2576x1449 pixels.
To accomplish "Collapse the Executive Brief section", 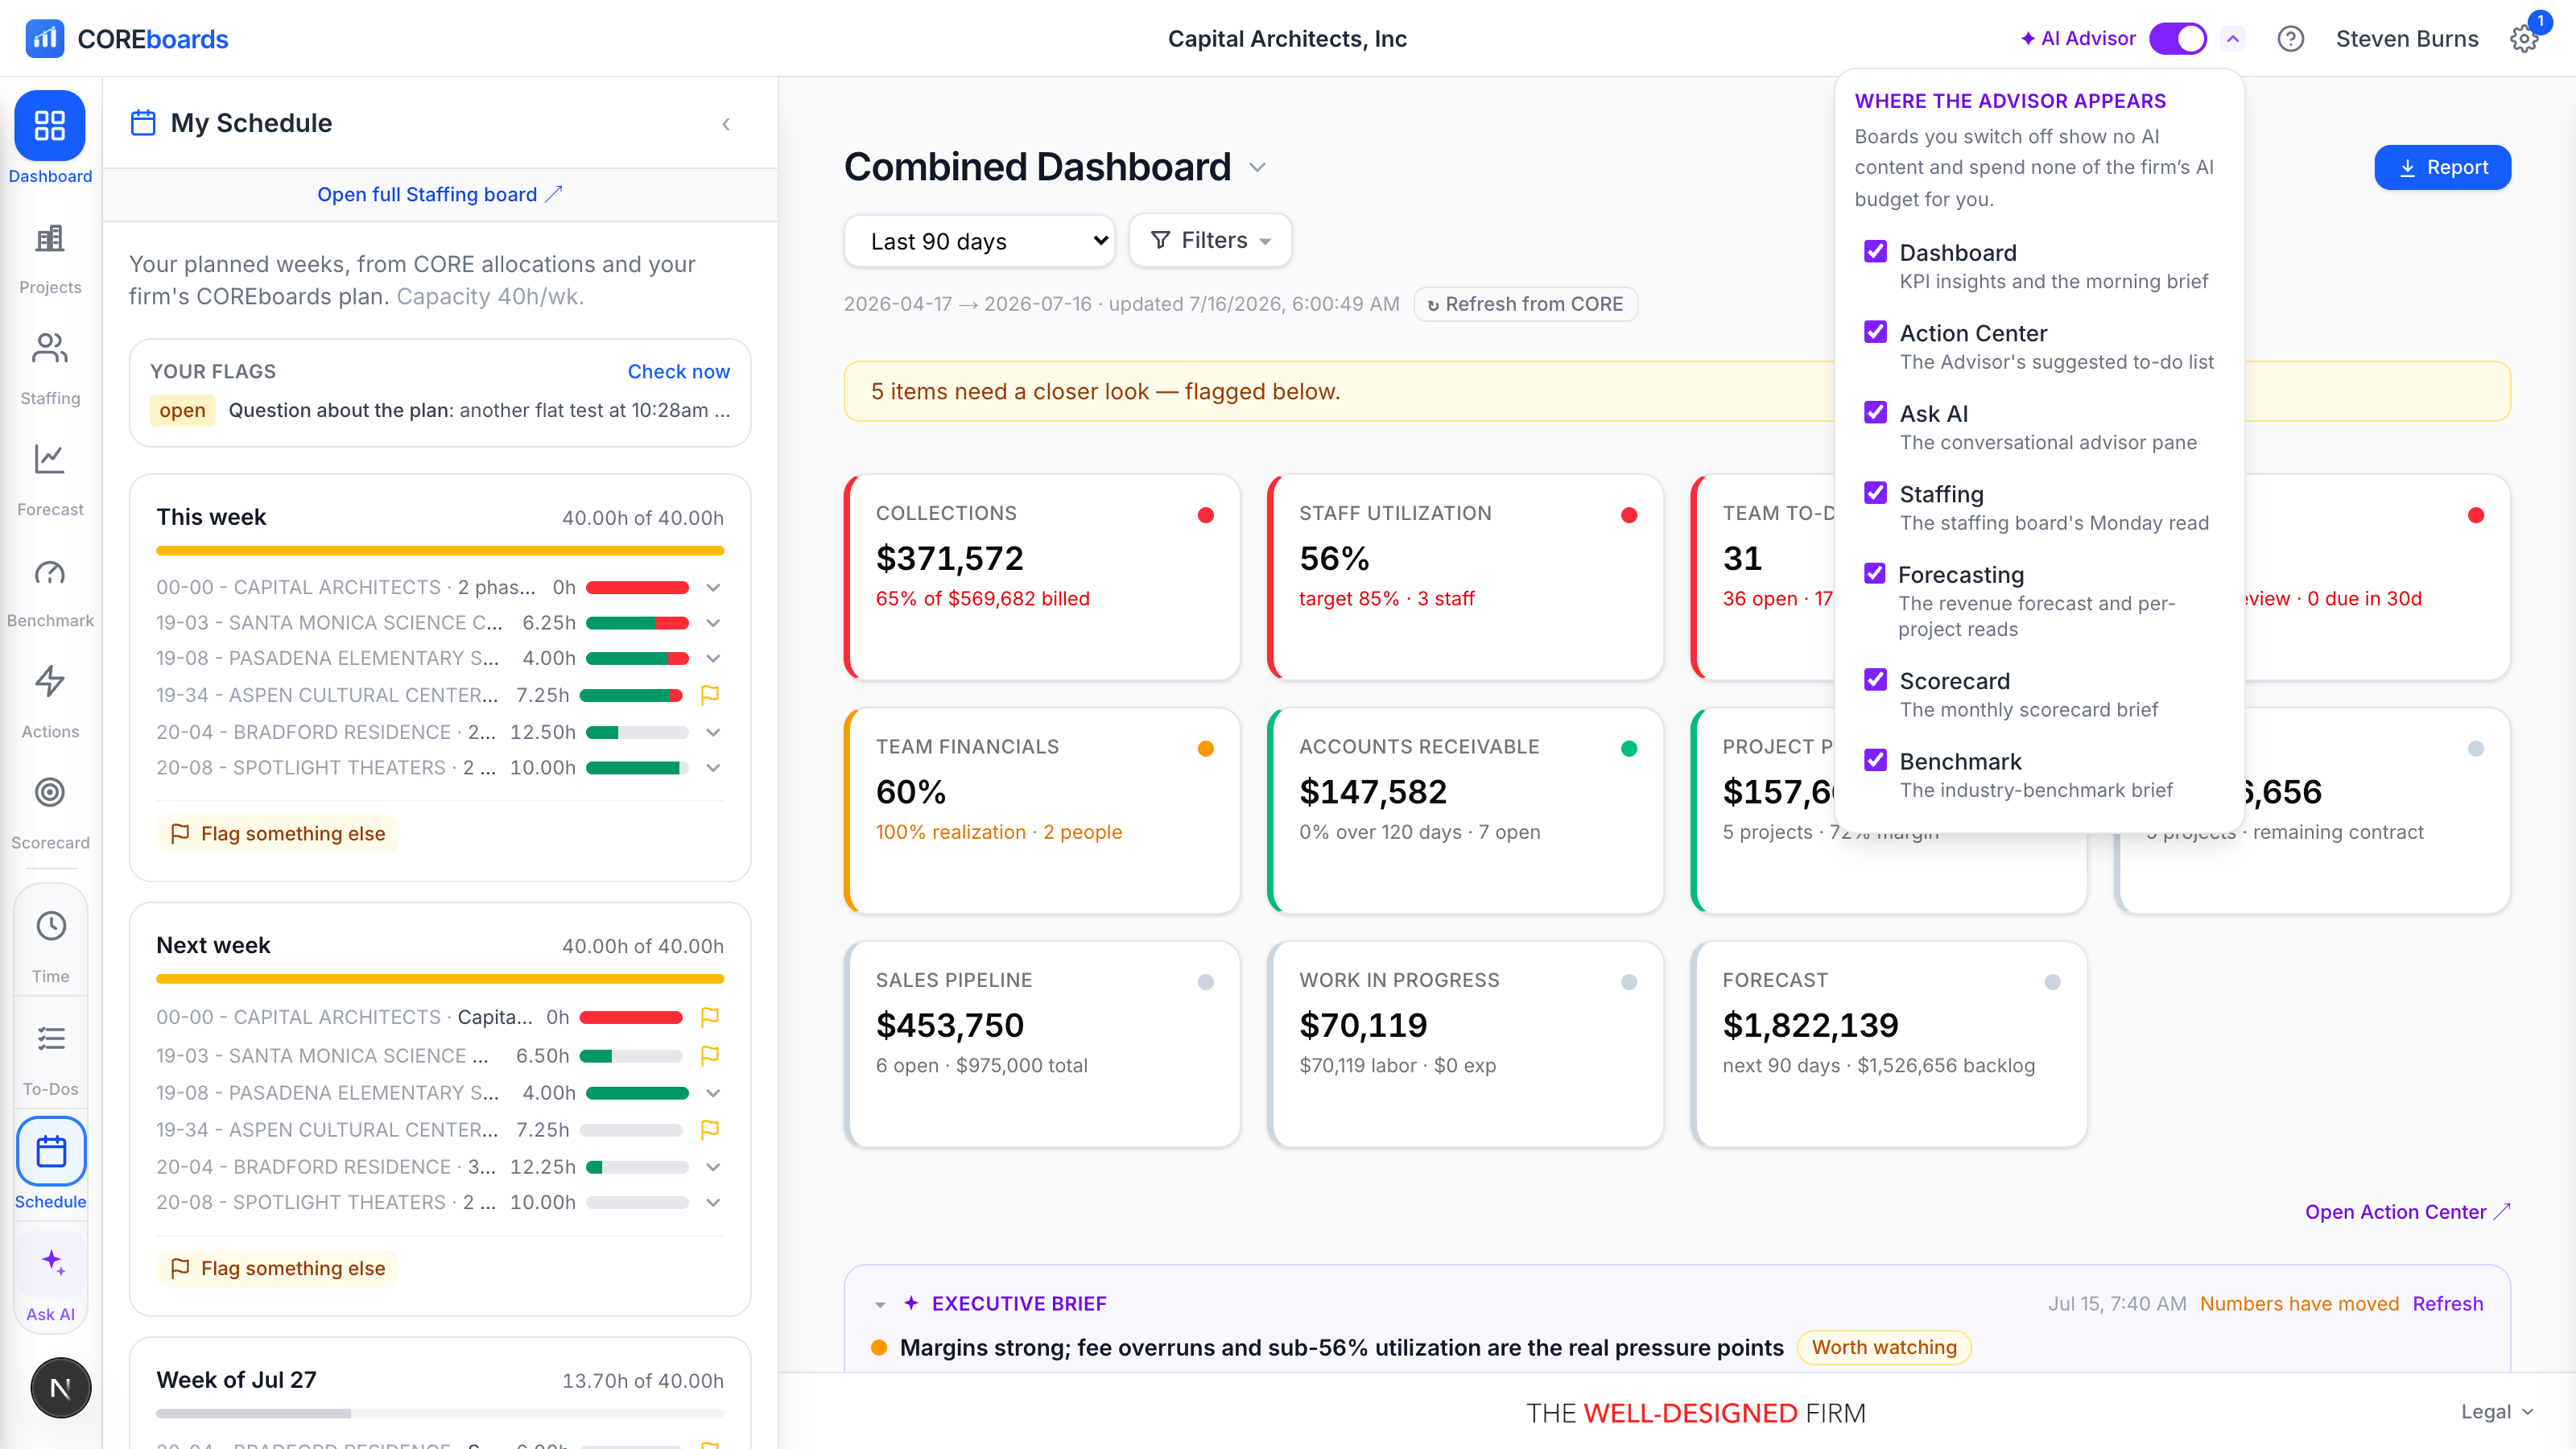I will (880, 1304).
